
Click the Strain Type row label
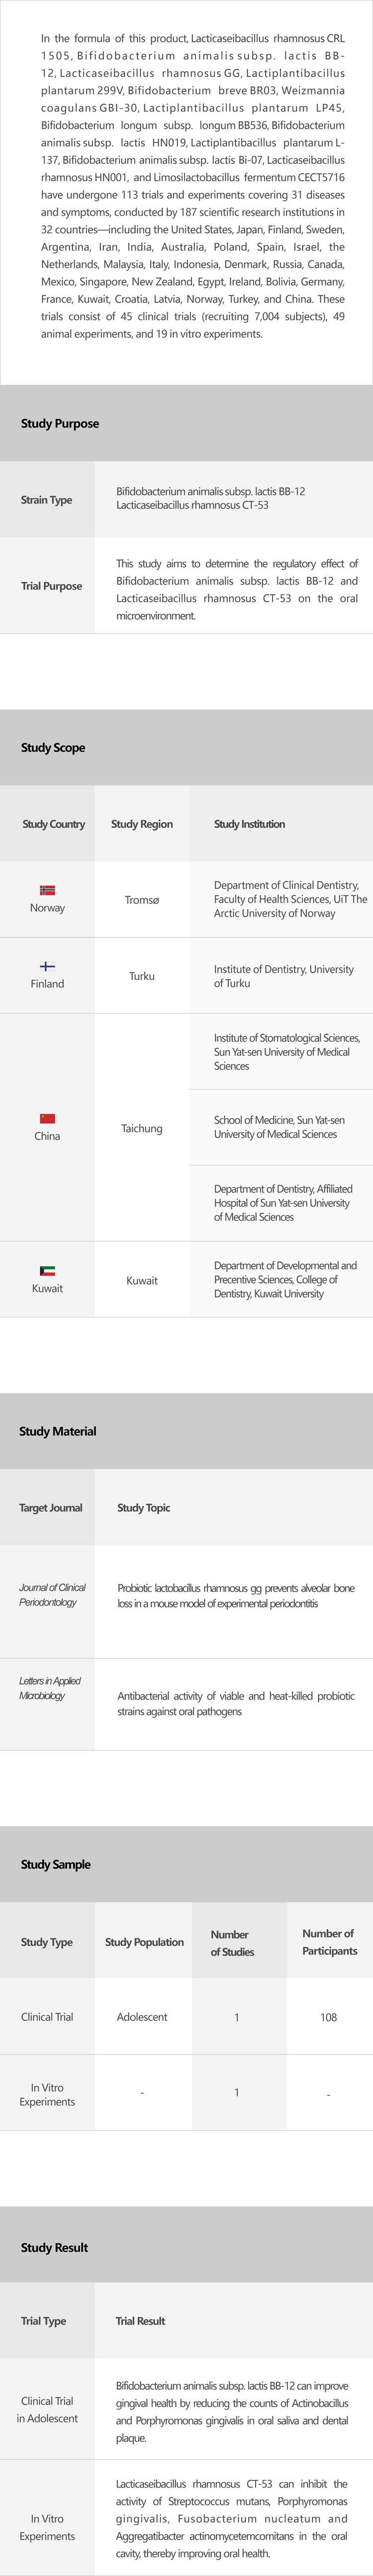coord(47,500)
